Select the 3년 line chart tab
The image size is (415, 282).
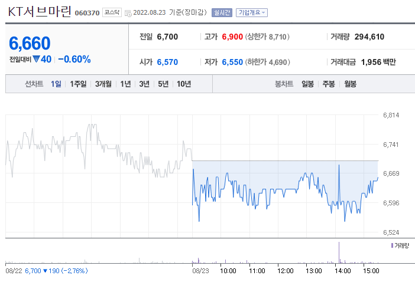[144, 84]
